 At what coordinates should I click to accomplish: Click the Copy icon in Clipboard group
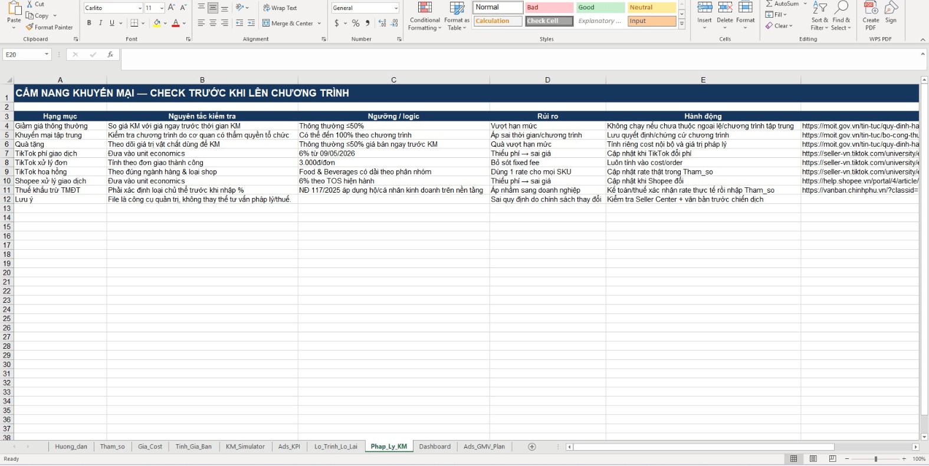(30, 16)
